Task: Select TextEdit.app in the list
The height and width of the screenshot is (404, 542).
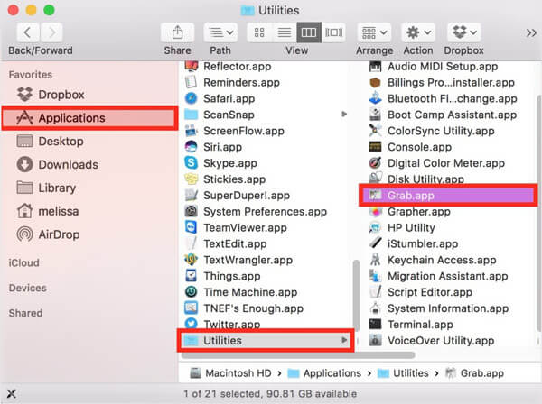Action: [x=266, y=243]
